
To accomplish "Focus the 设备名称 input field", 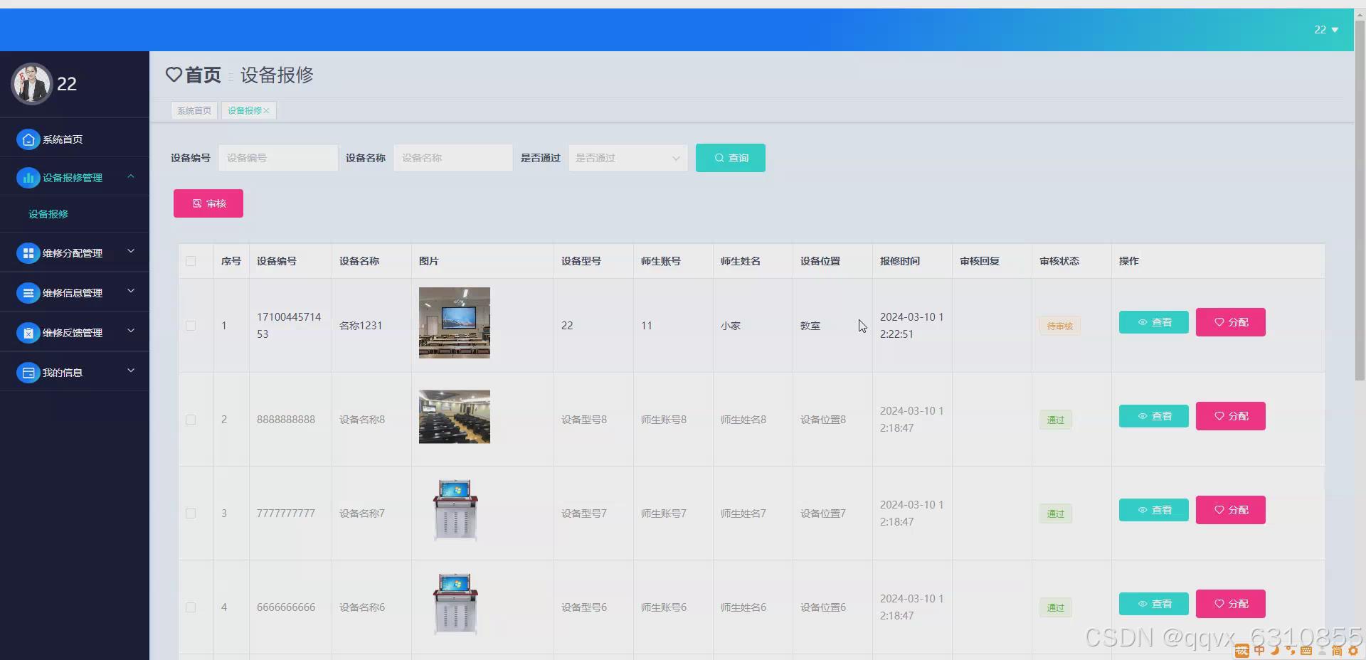I will click(453, 158).
